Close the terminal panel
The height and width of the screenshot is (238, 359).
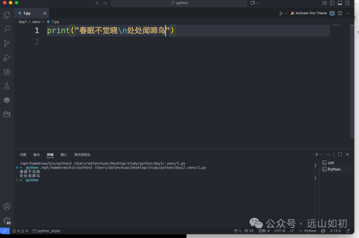(x=348, y=155)
